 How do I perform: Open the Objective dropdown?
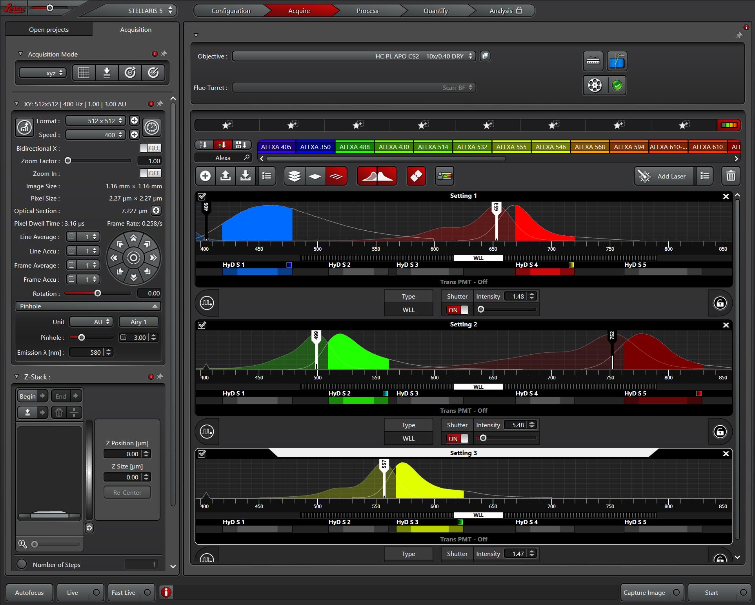[x=354, y=56]
